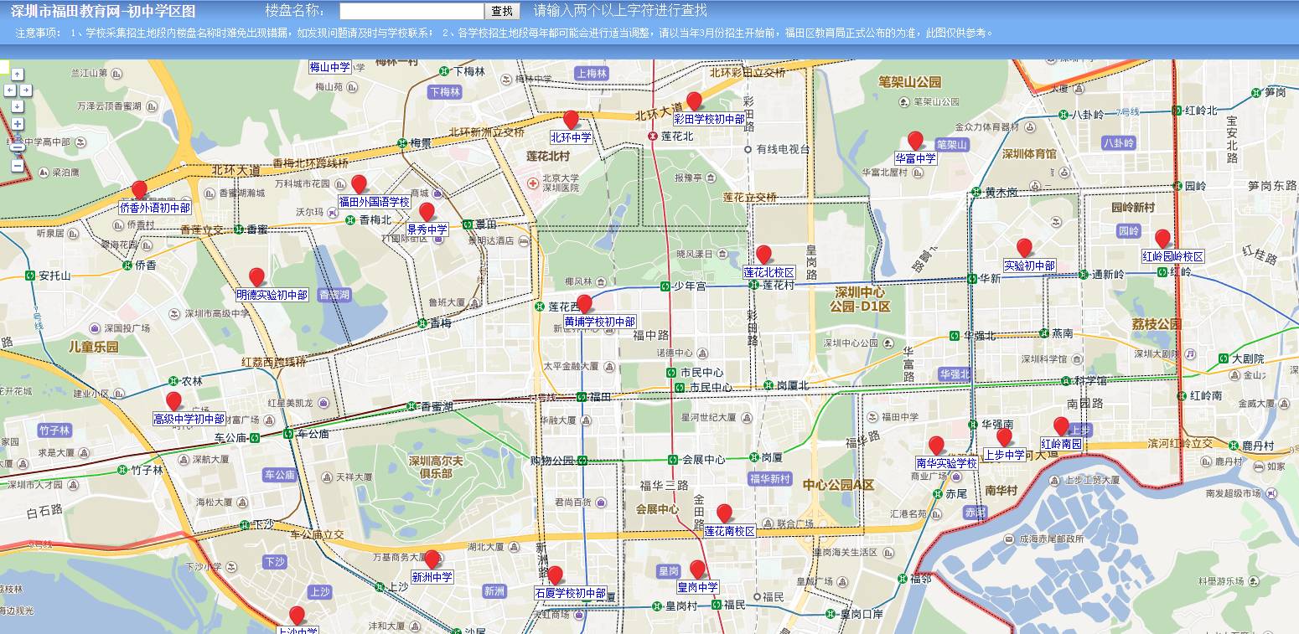This screenshot has width=1299, height=634.
Task: Click the red pin above 彩田学校初中部
Action: (694, 101)
